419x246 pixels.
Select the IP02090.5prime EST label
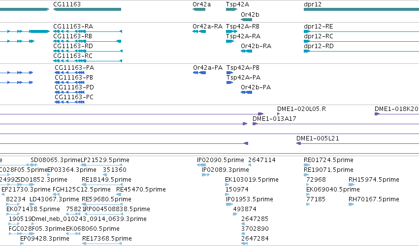click(221, 160)
